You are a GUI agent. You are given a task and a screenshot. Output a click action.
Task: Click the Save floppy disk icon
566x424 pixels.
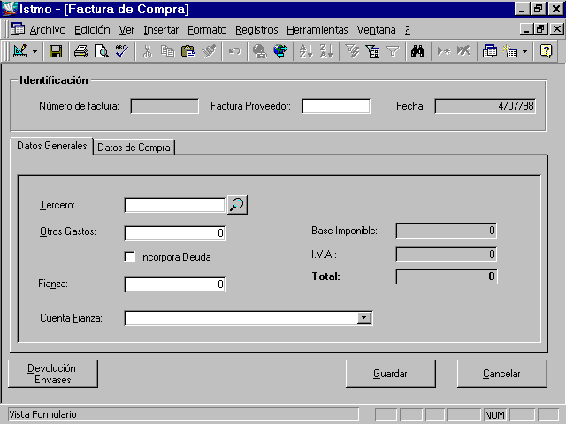[x=55, y=51]
